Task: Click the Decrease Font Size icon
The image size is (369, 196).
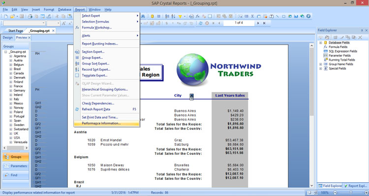Action: pyautogui.click(x=70, y=23)
